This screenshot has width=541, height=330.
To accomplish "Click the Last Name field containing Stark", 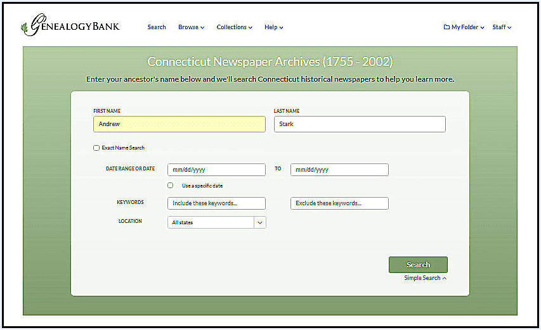I will click(x=360, y=124).
